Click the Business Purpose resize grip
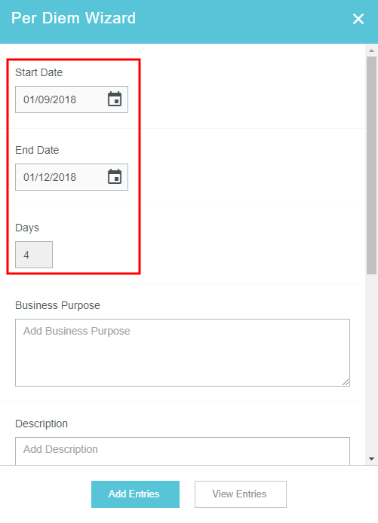Viewport: 378px width, 523px height. pyautogui.click(x=346, y=382)
